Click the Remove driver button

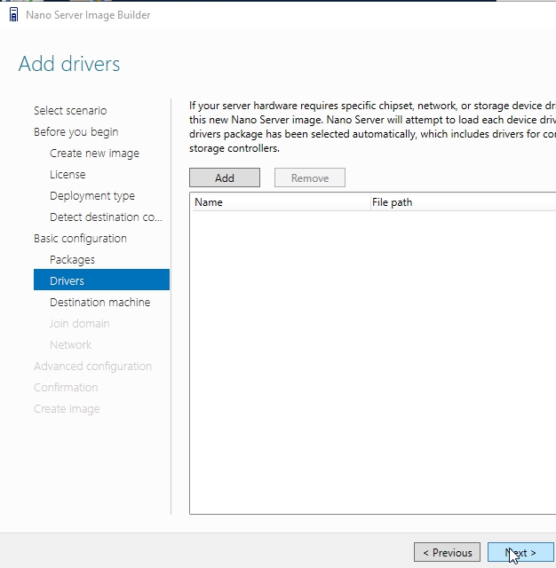coord(309,178)
